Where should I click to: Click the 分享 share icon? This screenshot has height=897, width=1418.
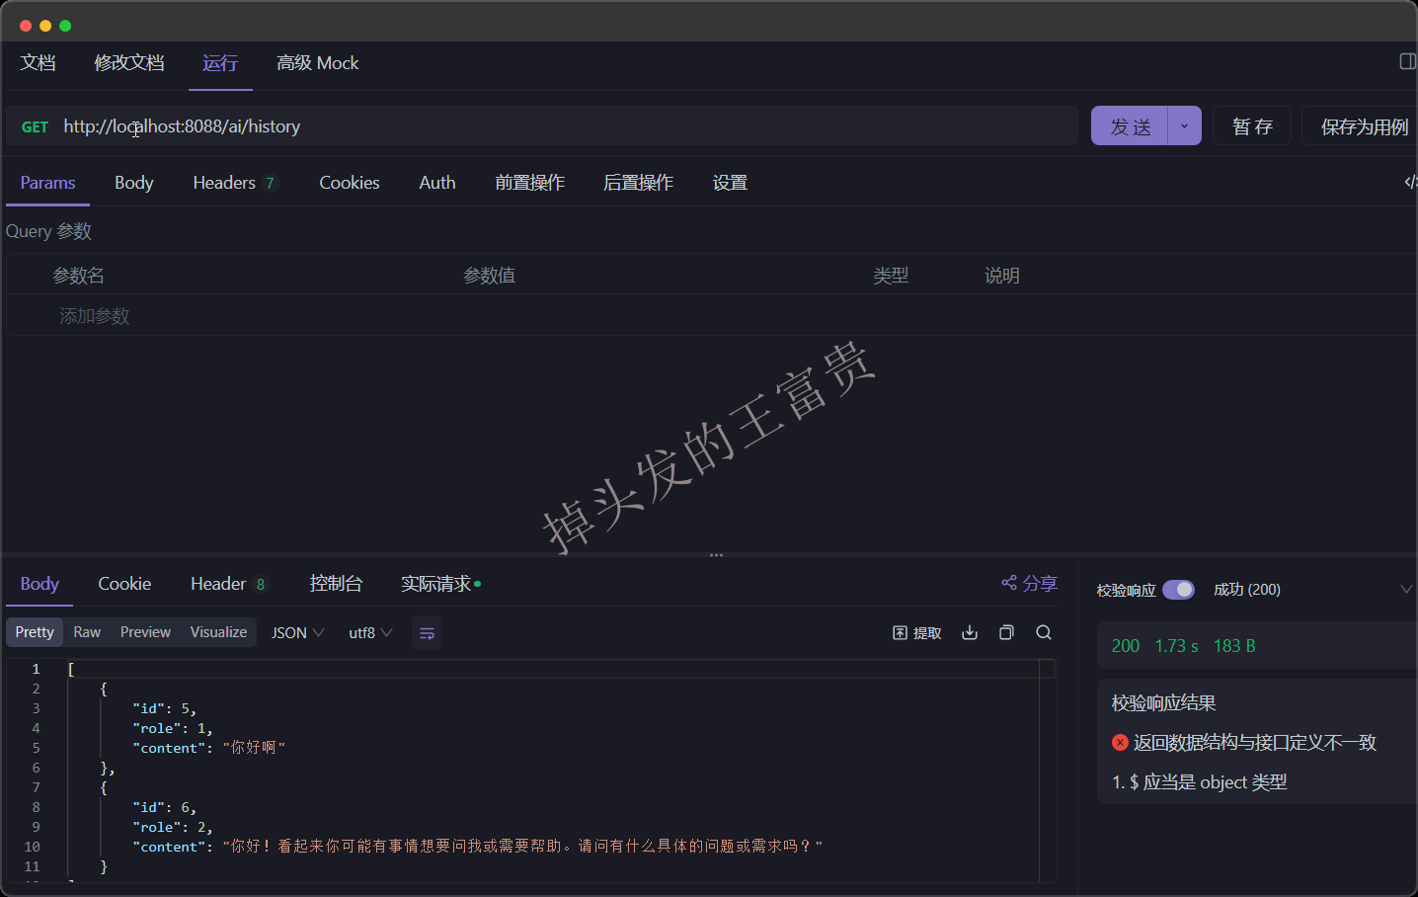1029,583
